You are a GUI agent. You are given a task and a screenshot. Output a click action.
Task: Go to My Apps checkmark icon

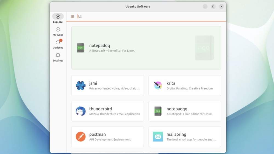pos(58,29)
